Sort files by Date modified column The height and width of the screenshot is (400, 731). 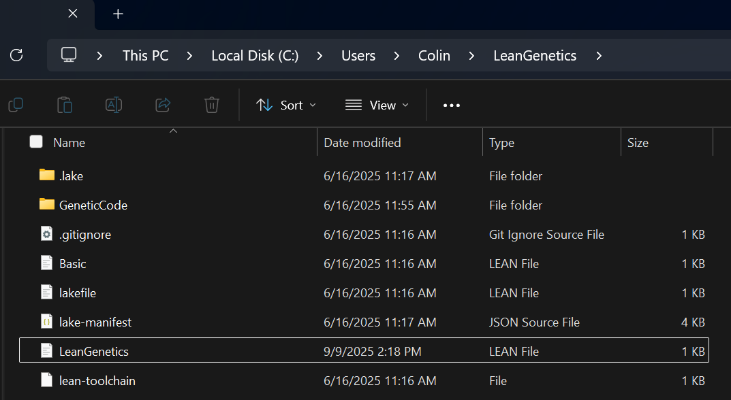coord(362,143)
